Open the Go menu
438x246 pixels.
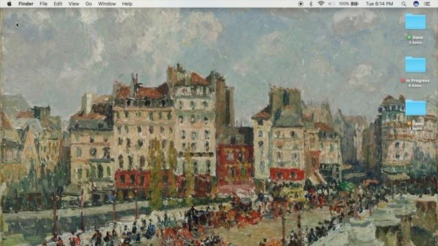click(x=88, y=3)
